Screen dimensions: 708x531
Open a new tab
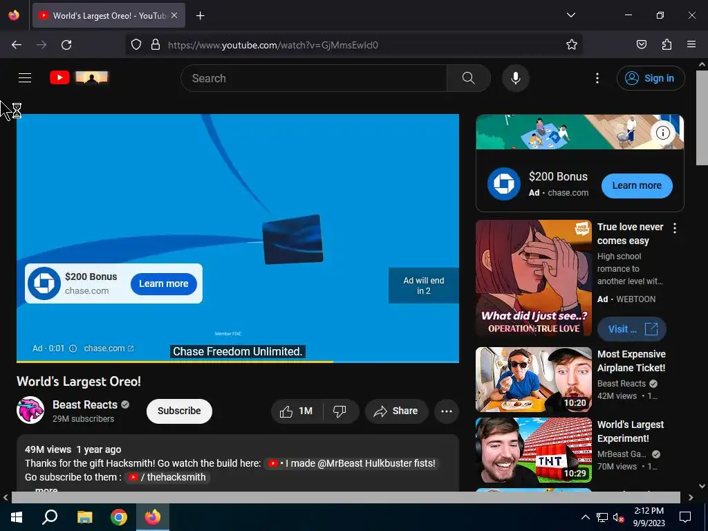(200, 16)
